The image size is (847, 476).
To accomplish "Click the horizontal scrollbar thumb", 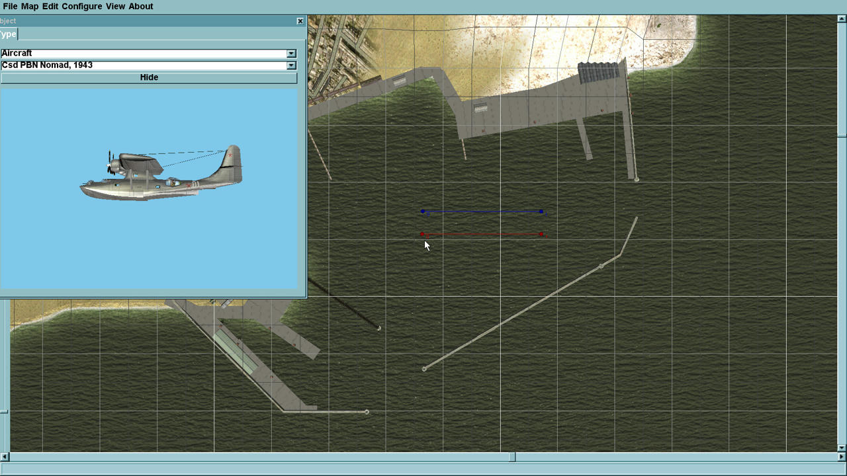I will coord(512,457).
